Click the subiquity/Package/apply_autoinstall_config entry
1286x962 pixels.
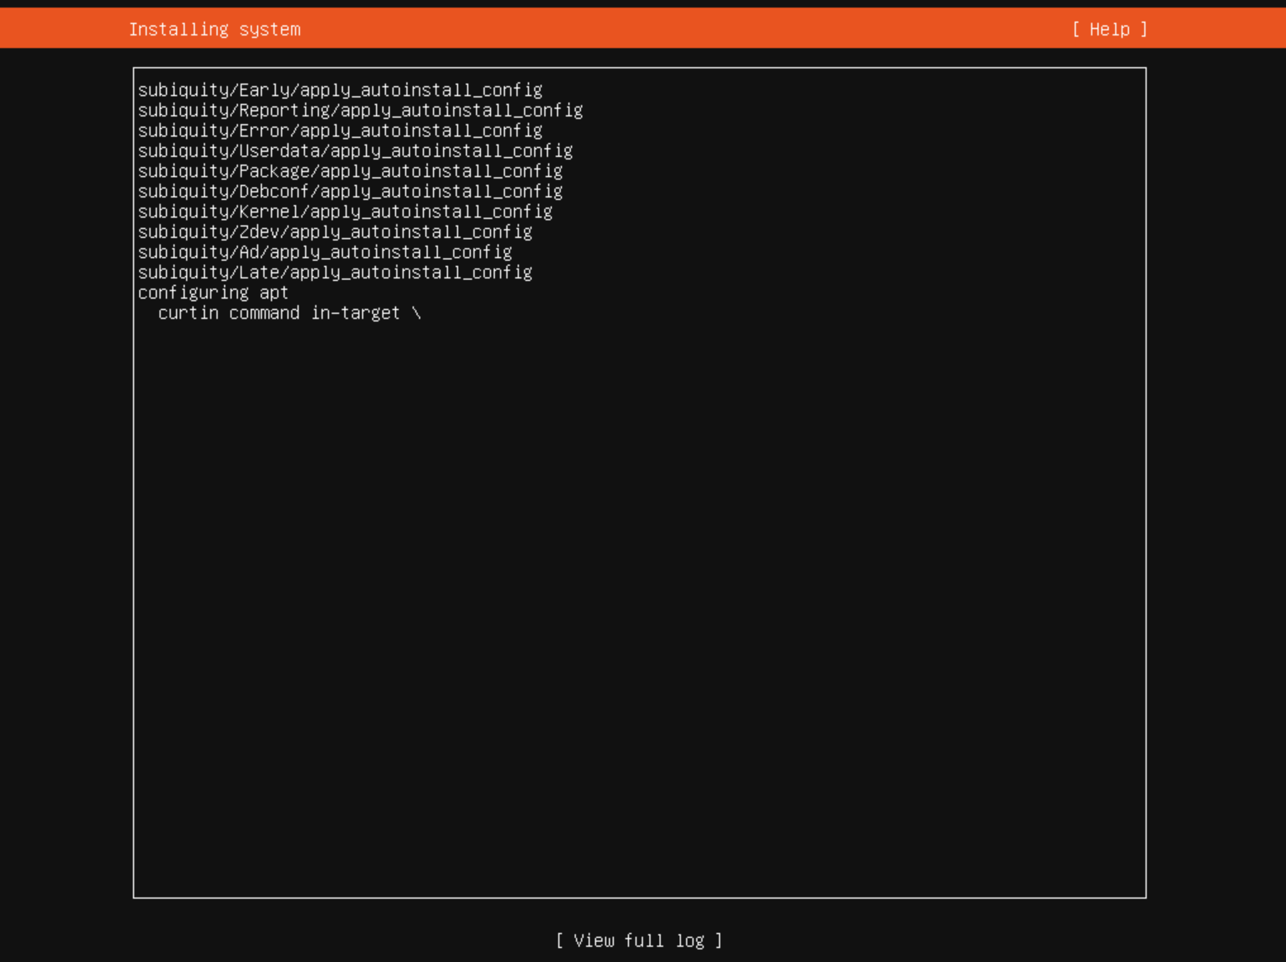pos(350,171)
